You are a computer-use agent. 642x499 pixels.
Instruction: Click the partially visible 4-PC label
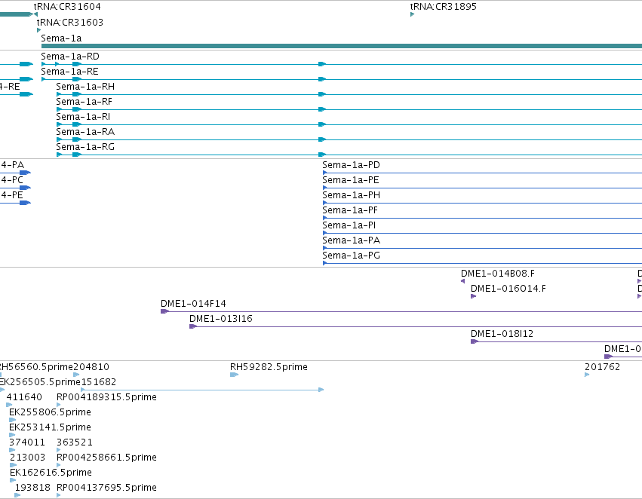click(12, 180)
